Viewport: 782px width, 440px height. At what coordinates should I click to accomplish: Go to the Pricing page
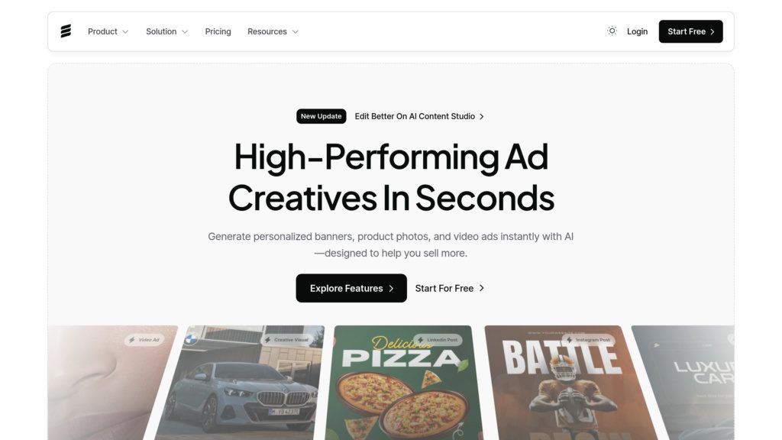coord(218,31)
